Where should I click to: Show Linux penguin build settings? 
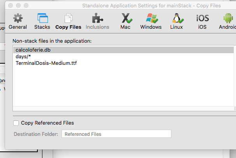click(176, 21)
